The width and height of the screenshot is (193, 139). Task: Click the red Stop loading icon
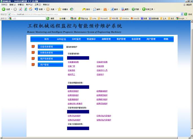point(21,9)
